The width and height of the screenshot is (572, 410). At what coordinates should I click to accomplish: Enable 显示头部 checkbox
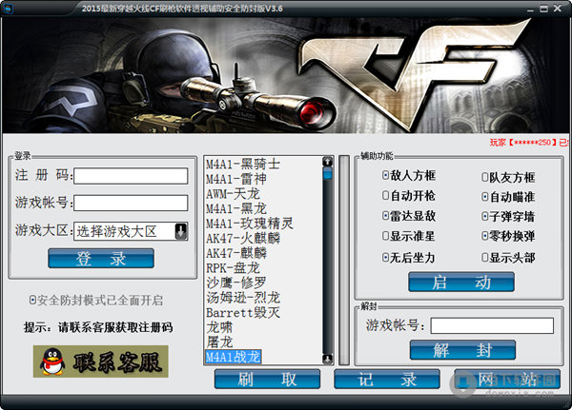pyautogui.click(x=485, y=258)
